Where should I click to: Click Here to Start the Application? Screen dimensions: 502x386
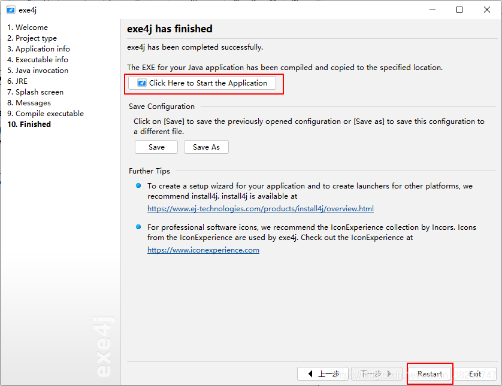point(202,83)
